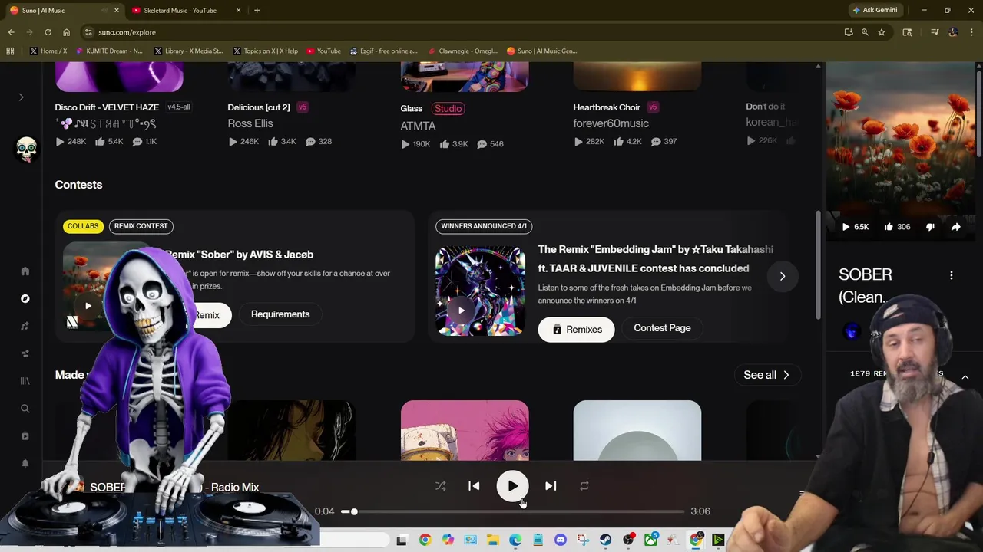983x552 pixels.
Task: Open the Ezgif bookmark
Action: pyautogui.click(x=383, y=51)
